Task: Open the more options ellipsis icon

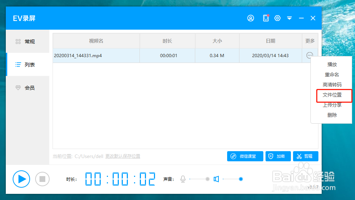Action: click(x=309, y=55)
